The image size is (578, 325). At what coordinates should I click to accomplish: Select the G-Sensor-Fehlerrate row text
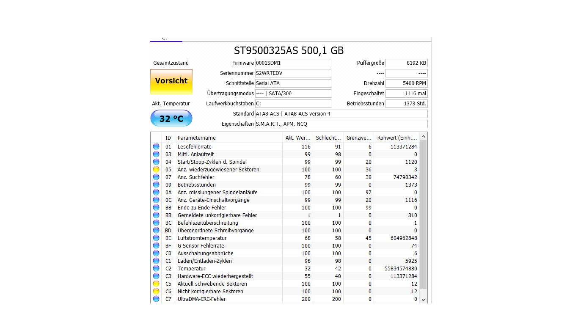201,246
